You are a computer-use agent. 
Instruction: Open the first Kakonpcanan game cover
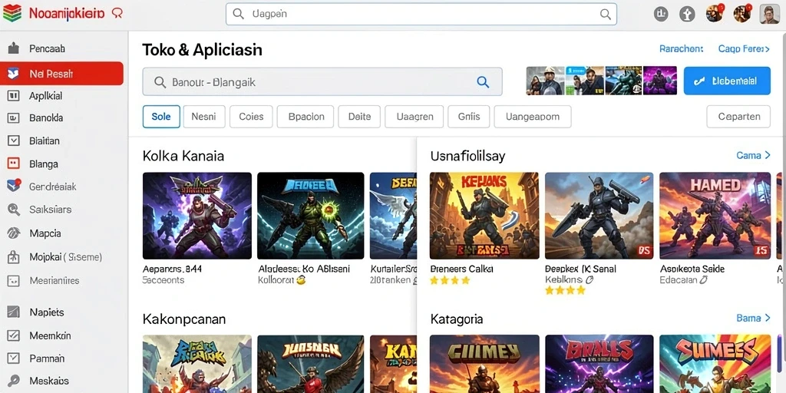[197, 364]
